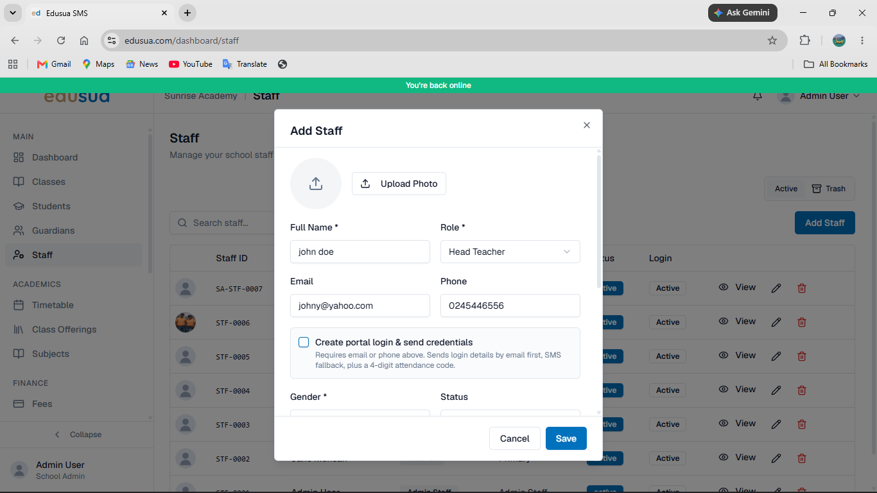Save the new staff record
Screen dimensions: 877x493
pos(566,438)
